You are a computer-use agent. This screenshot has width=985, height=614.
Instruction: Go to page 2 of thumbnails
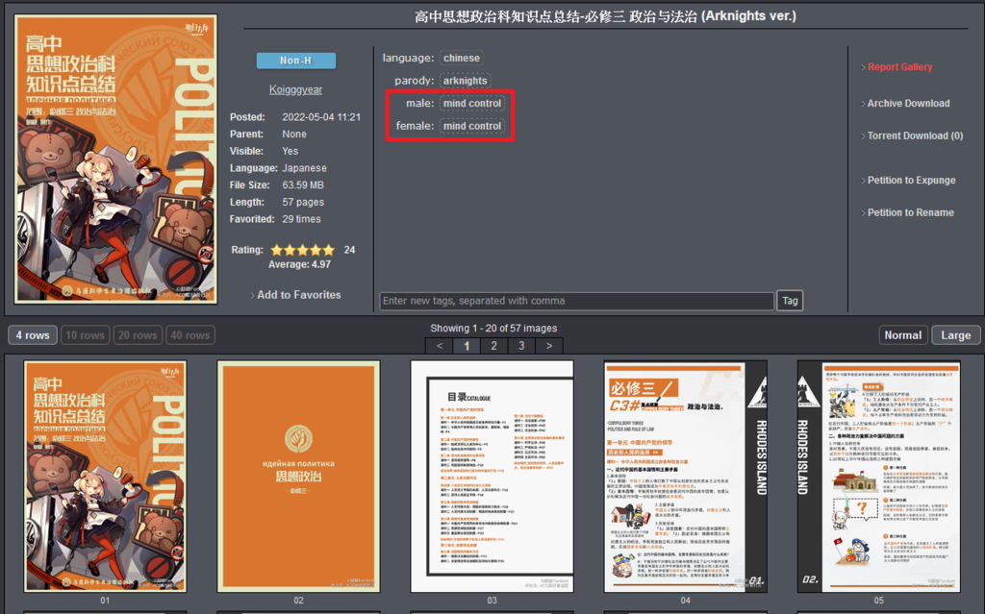click(x=494, y=346)
